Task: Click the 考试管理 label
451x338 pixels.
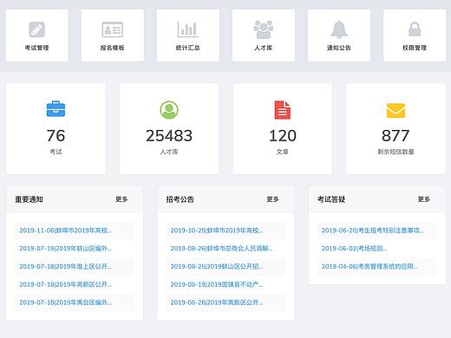Action: point(36,48)
